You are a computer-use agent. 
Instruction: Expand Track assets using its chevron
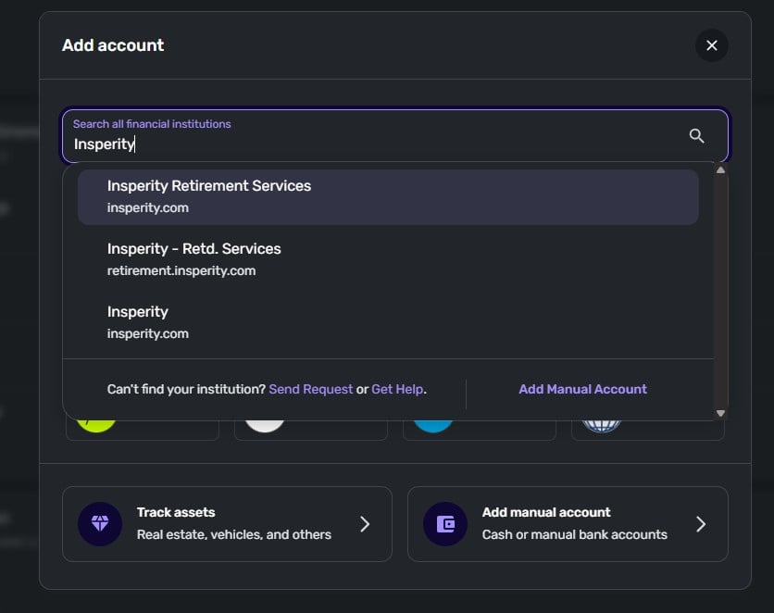(365, 524)
